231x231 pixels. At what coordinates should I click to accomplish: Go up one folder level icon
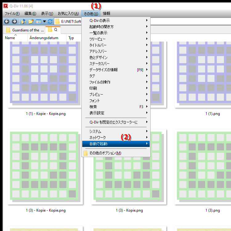pos(24,22)
